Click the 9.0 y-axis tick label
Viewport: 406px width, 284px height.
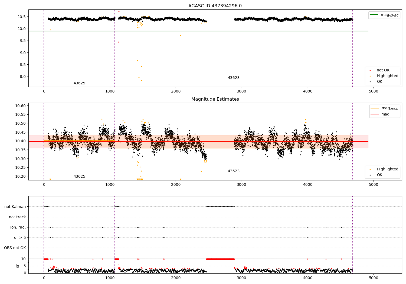point(23,53)
